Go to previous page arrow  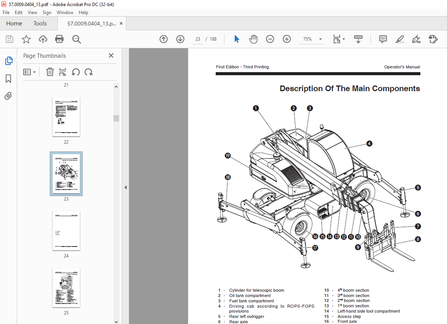(x=164, y=39)
